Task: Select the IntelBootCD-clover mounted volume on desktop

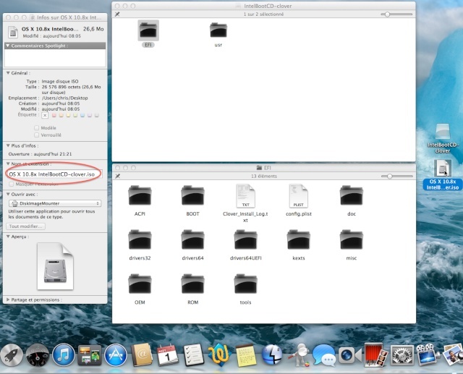Action: 443,132
